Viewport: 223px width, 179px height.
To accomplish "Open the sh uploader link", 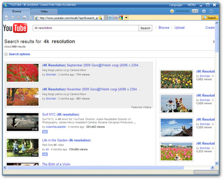I will (47, 149).
